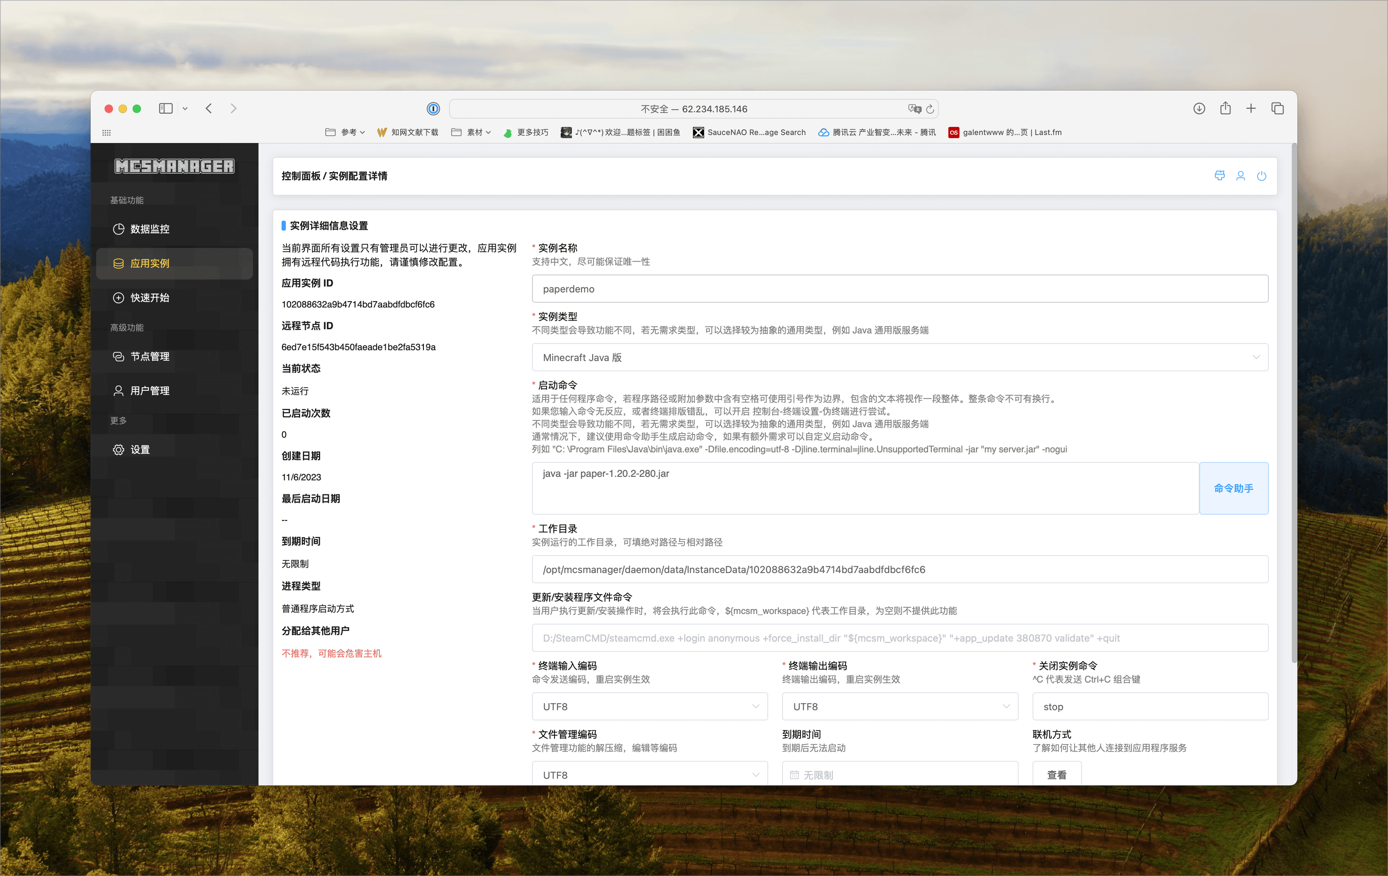Open the 文件管理编码 UTF8 dropdown

pos(649,774)
